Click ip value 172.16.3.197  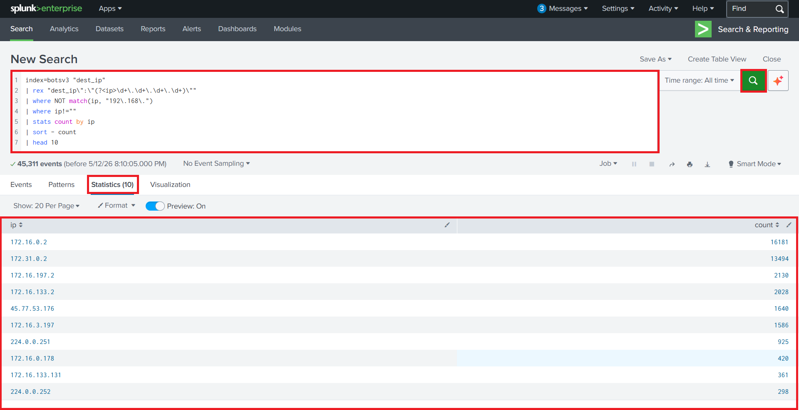tap(32, 325)
